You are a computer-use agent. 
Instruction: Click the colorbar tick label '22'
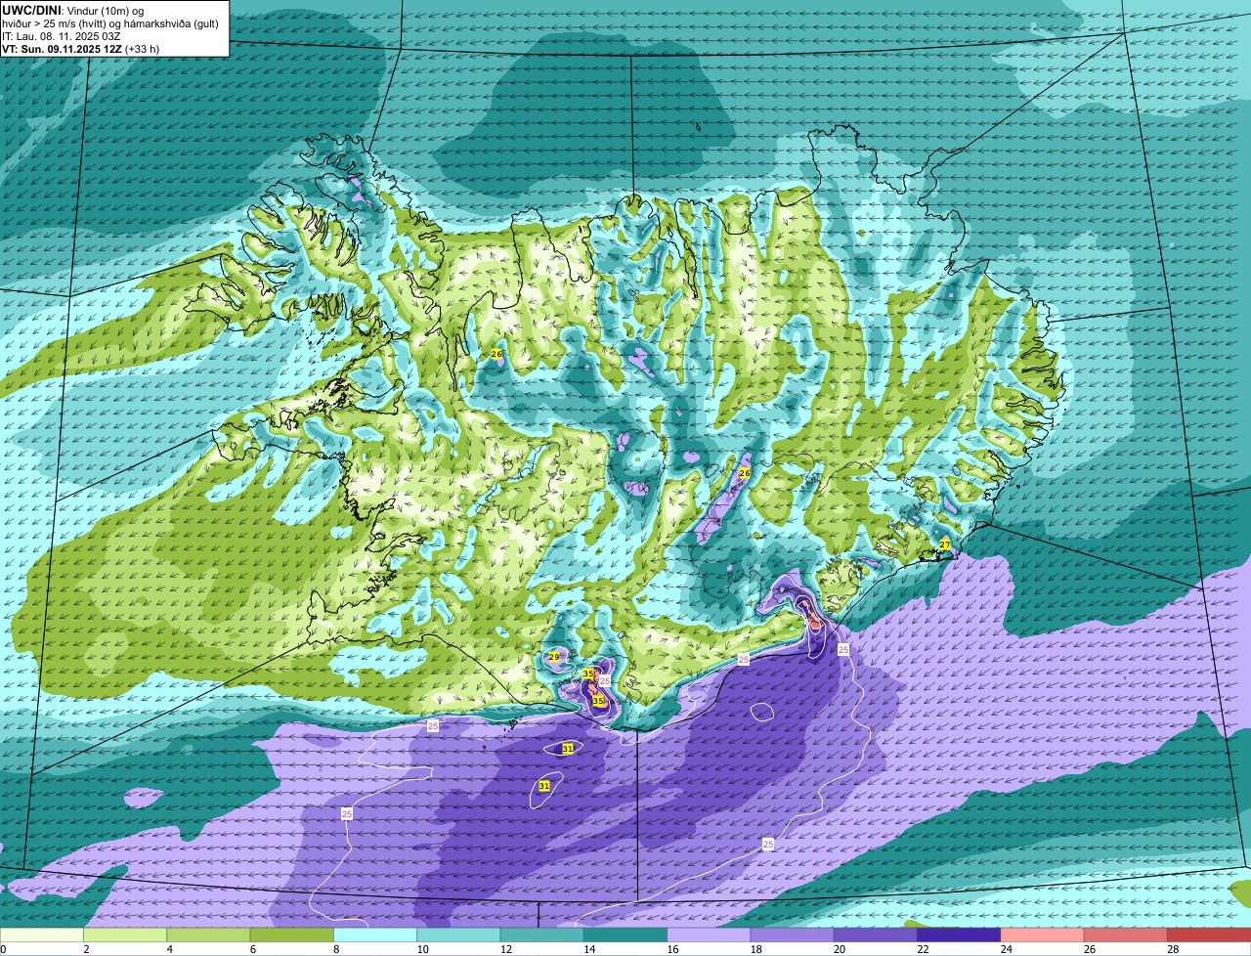tap(922, 949)
